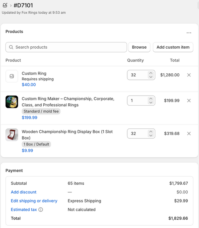This screenshot has width=199, height=228.
Task: Open Edit shipping or delivery link
Action: (34, 201)
